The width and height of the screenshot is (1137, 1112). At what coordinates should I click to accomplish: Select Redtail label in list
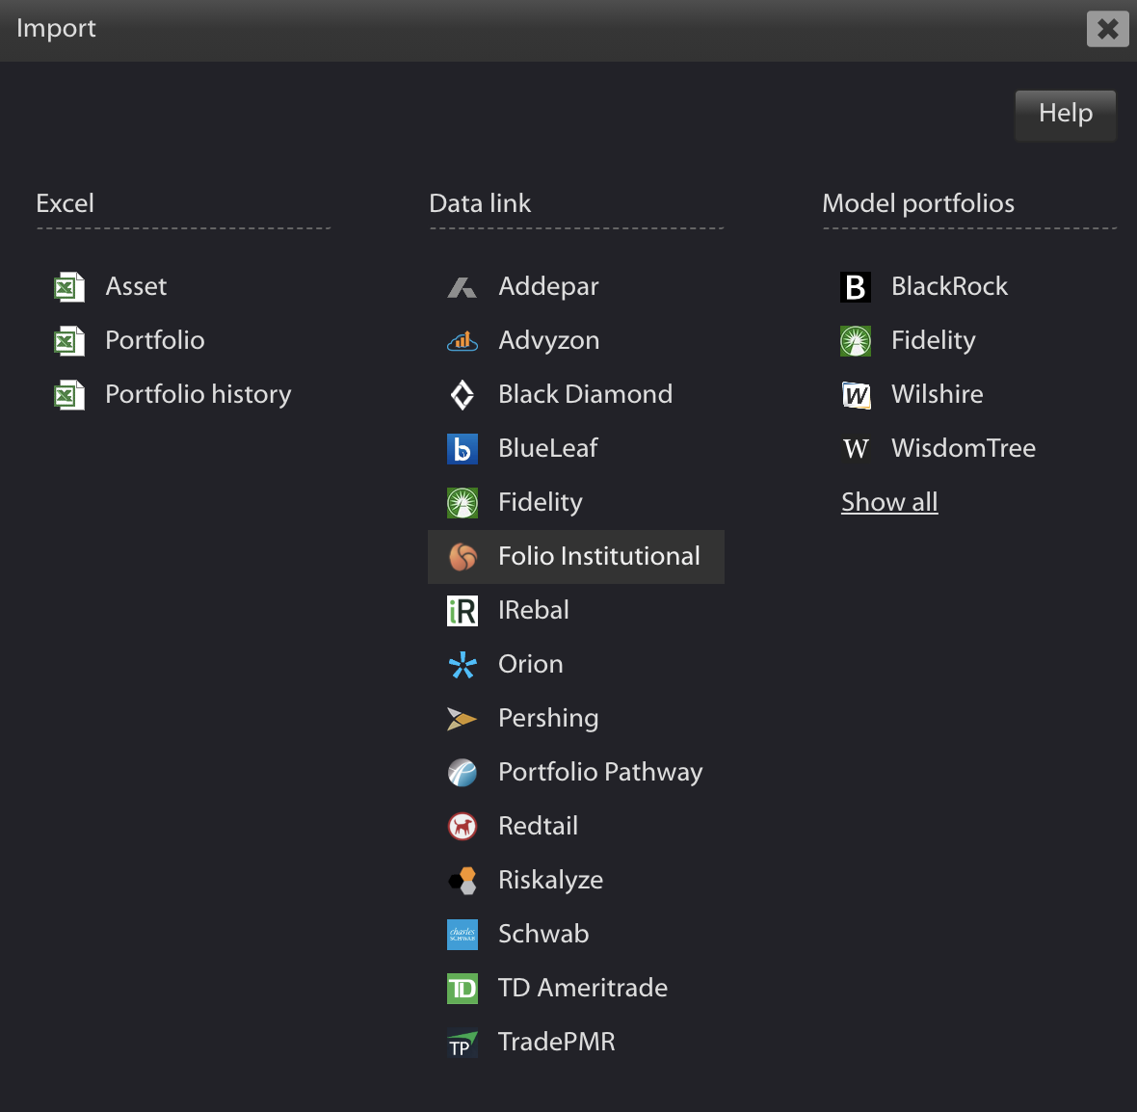[x=538, y=826]
